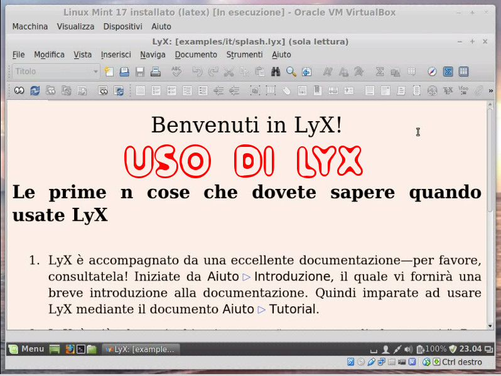Open the Titolo paragraph style dropdown

point(56,72)
